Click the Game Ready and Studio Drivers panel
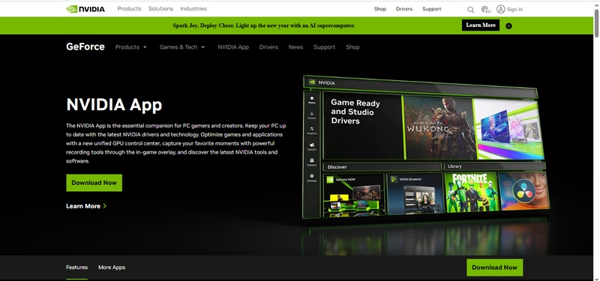The width and height of the screenshot is (600, 281). pos(363,126)
